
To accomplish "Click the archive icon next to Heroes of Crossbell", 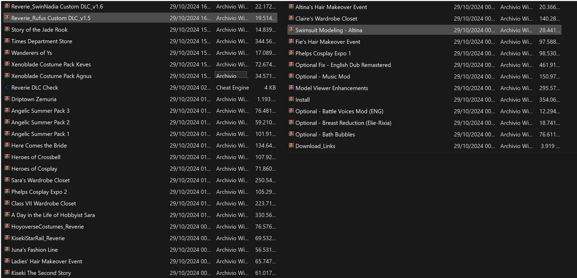I will (x=7, y=157).
